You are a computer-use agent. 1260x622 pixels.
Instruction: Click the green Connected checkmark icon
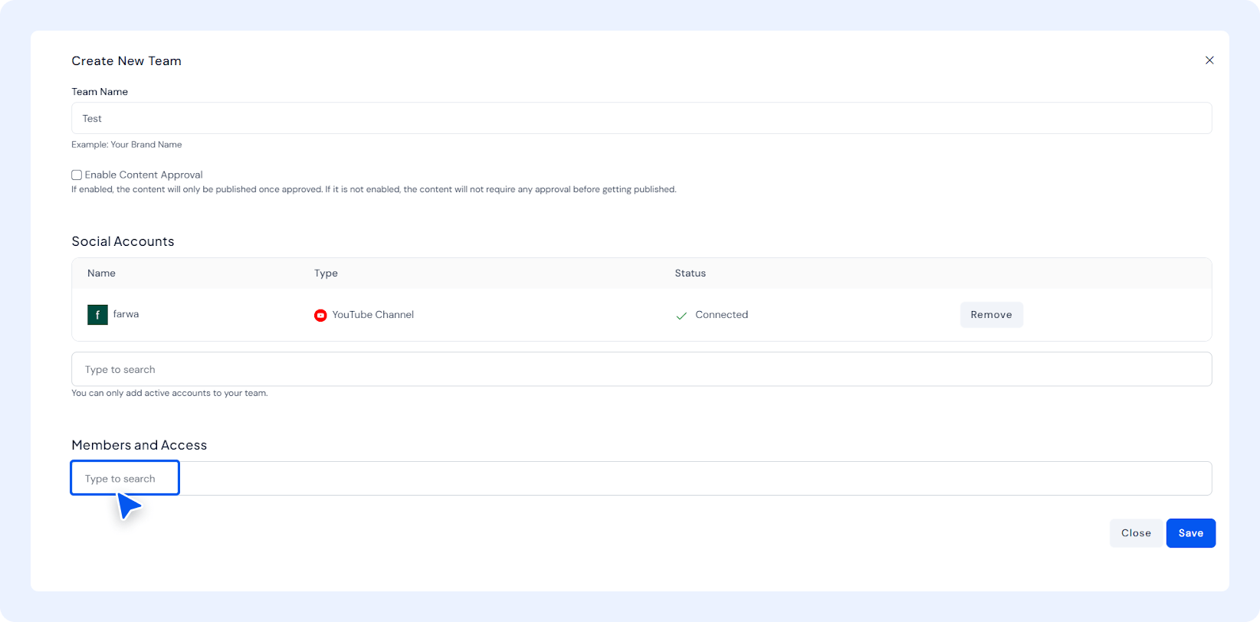[681, 316]
